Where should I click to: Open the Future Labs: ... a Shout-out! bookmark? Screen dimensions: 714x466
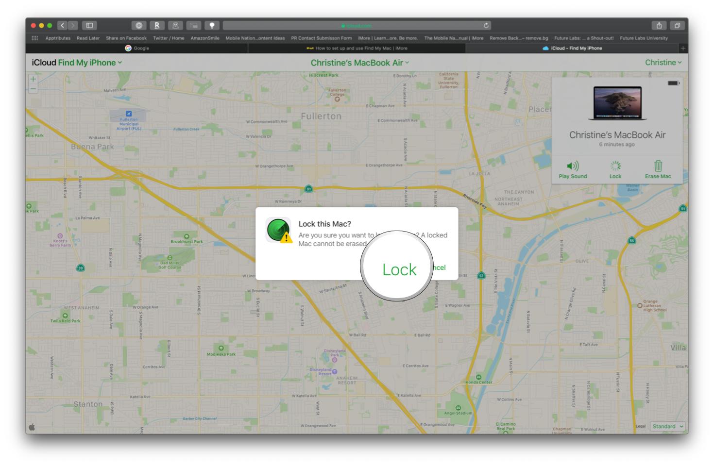pos(584,38)
